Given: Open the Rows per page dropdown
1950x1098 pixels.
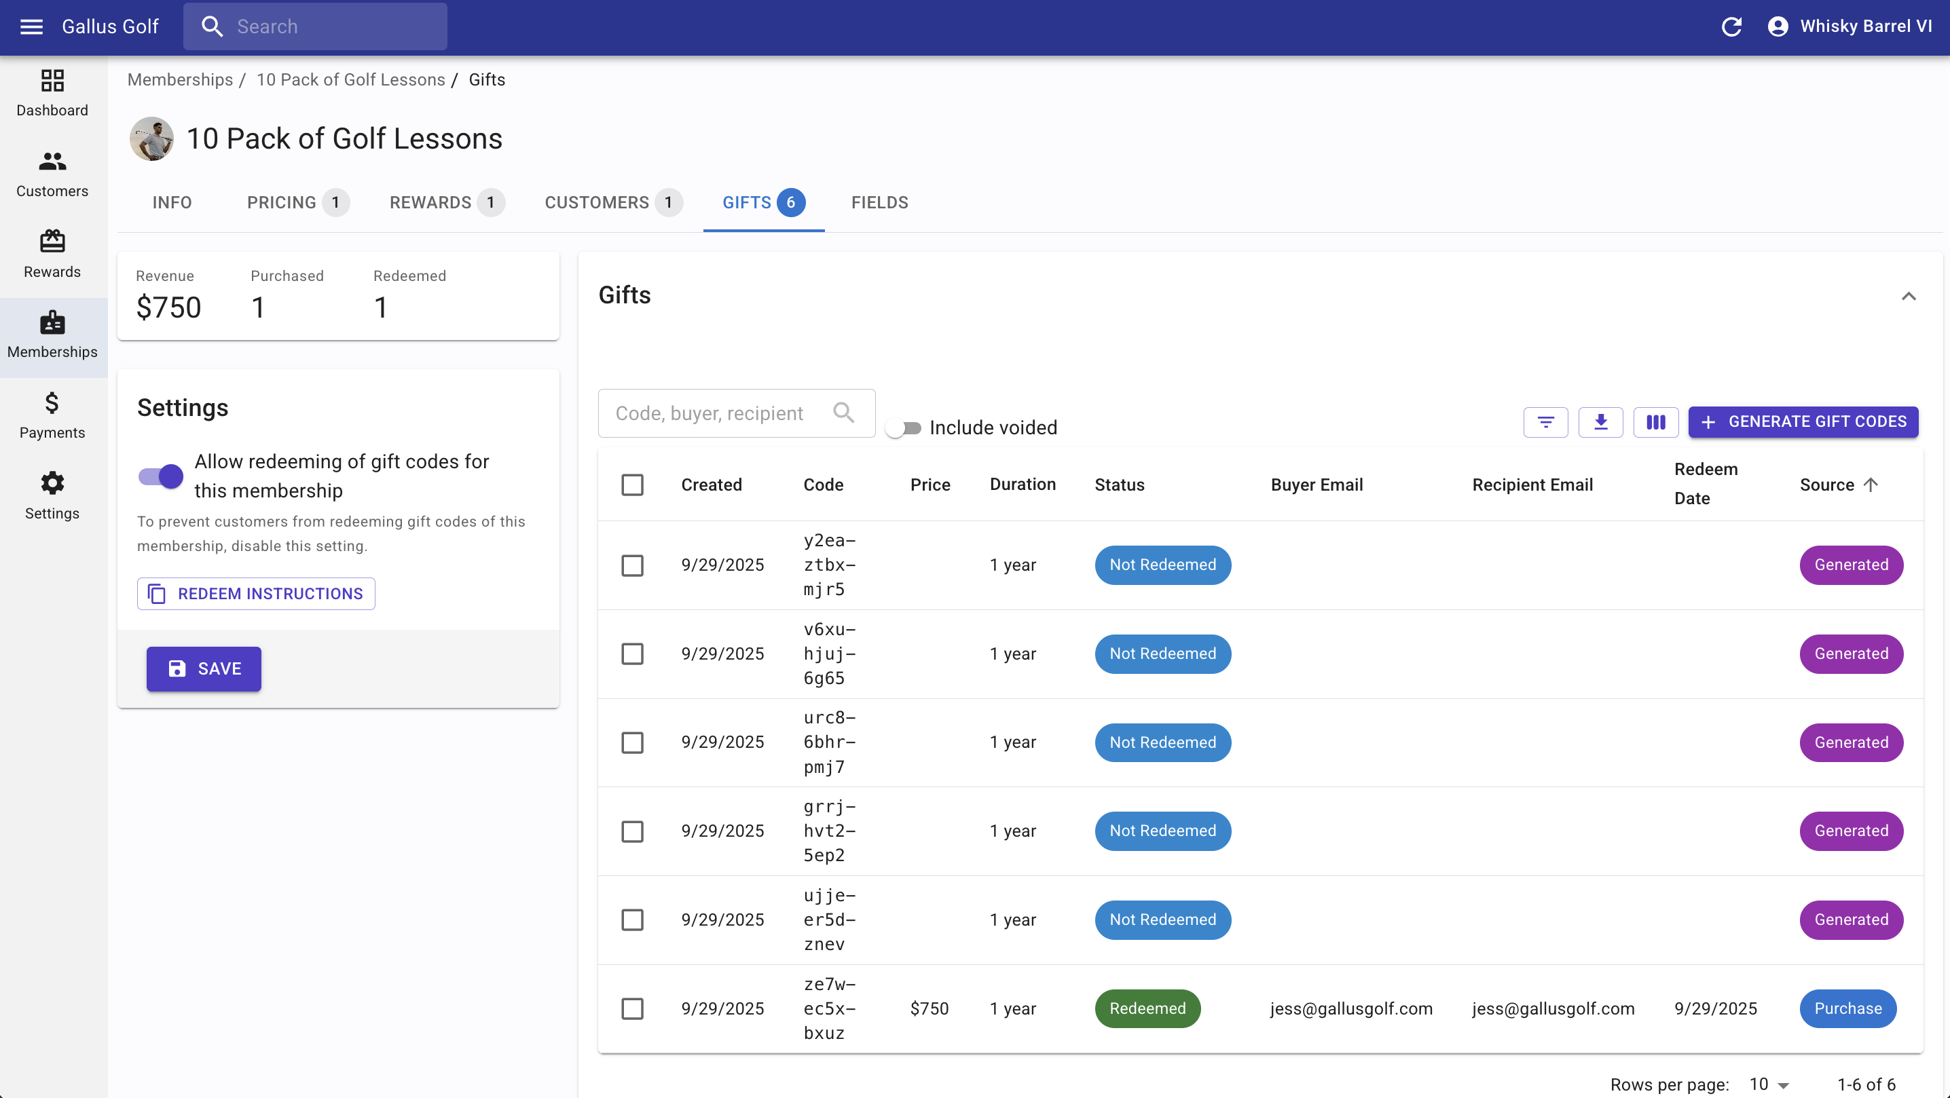Looking at the screenshot, I should 1769,1084.
